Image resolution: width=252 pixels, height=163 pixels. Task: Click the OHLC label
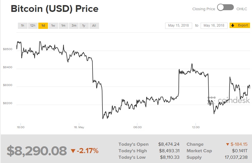[242, 9]
